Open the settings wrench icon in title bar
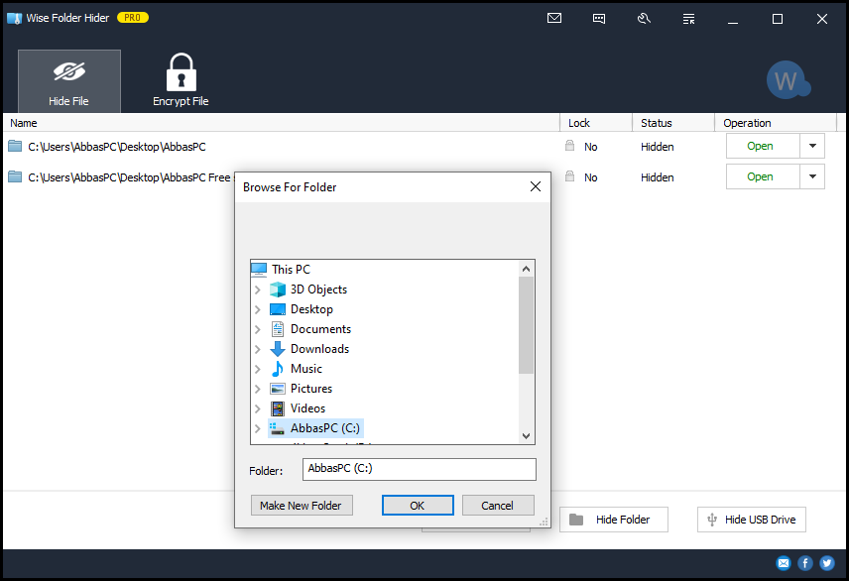 pyautogui.click(x=644, y=19)
